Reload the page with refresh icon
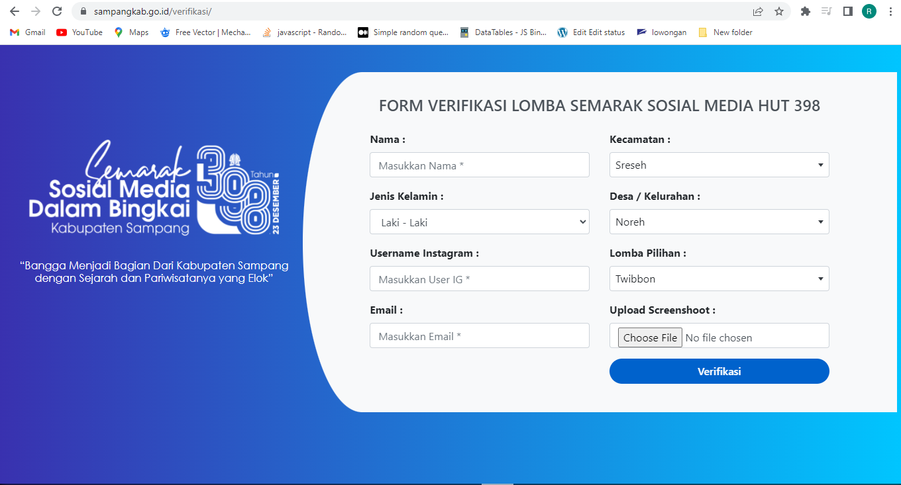This screenshot has height=485, width=901. pyautogui.click(x=57, y=11)
